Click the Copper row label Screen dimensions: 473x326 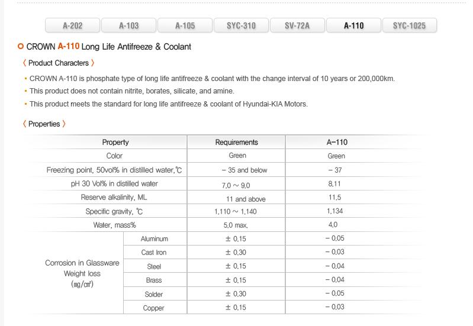click(x=153, y=308)
